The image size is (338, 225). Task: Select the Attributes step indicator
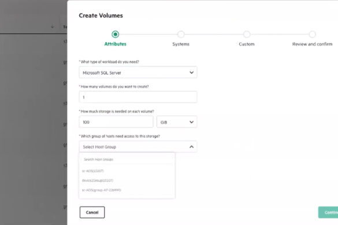(116, 34)
